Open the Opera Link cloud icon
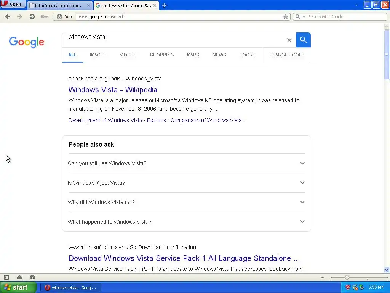The image size is (390, 293). [x=19, y=277]
